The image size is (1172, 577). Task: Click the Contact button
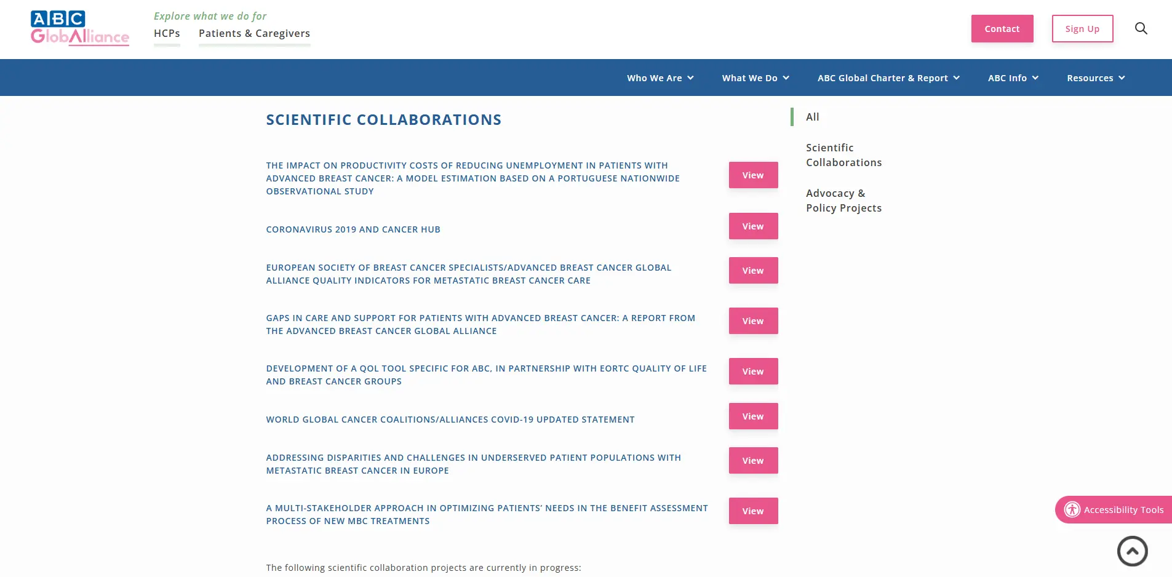(1002, 28)
